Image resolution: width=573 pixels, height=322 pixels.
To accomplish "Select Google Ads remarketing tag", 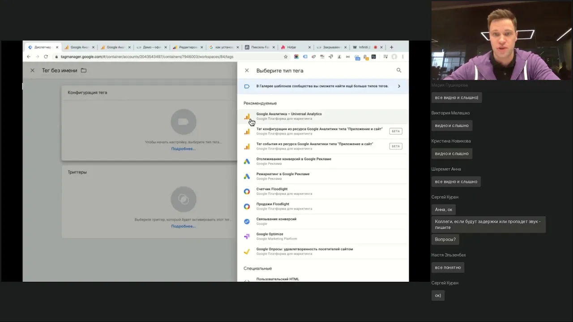I will [323, 176].
